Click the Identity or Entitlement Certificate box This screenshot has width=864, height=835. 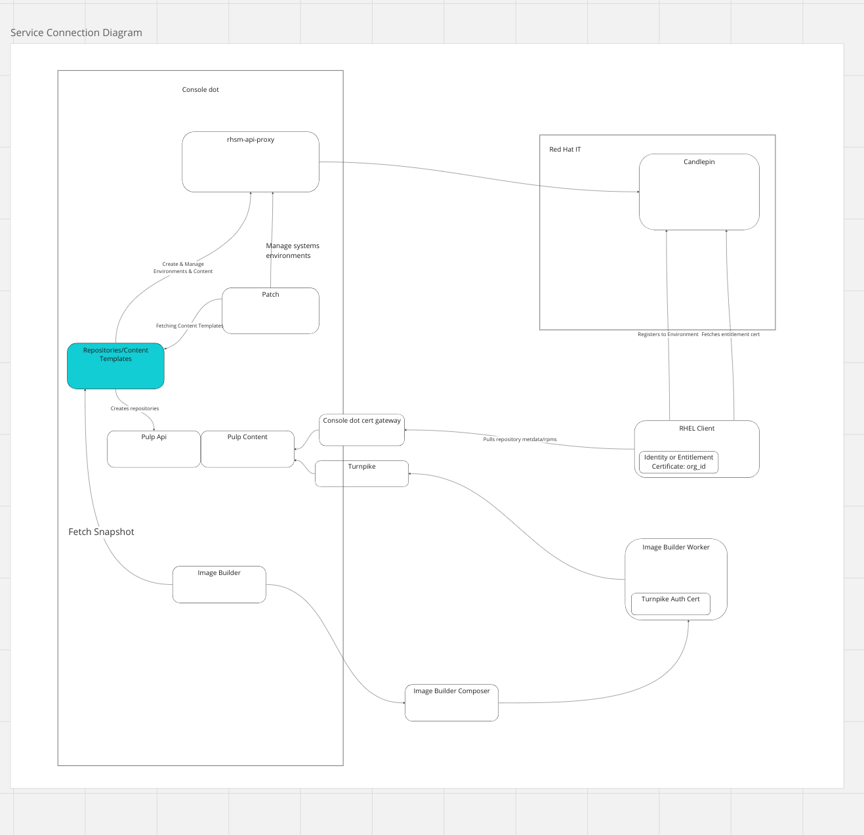678,462
